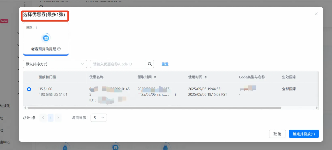Sort by 使用时间 using its sort arrows
This screenshot has height=150, width=332.
(206, 77)
